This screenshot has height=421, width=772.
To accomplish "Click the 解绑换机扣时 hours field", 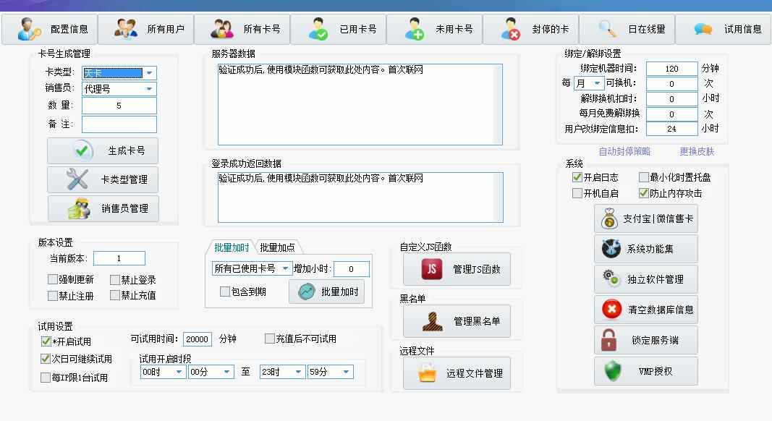I will point(672,99).
